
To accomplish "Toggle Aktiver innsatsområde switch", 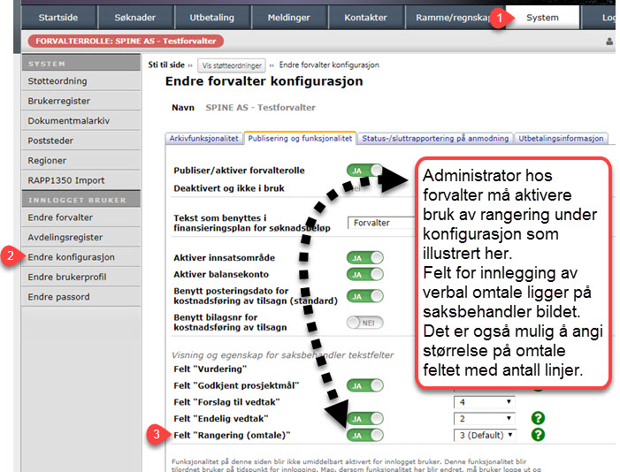I will click(x=365, y=258).
